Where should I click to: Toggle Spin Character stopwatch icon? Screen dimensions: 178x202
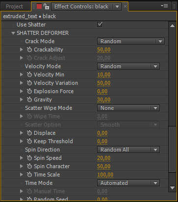[x=29, y=166]
